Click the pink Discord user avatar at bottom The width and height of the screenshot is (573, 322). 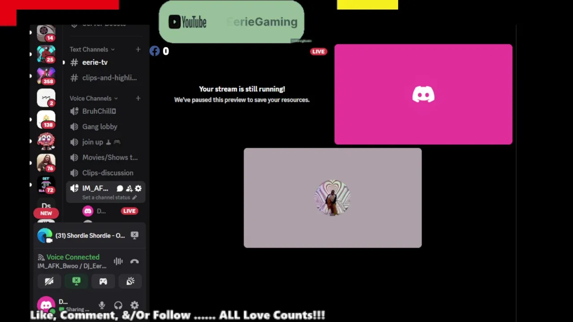pyautogui.click(x=46, y=305)
